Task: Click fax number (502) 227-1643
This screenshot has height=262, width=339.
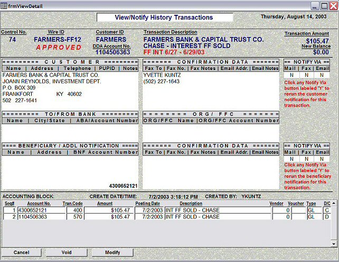Action: click(x=161, y=81)
